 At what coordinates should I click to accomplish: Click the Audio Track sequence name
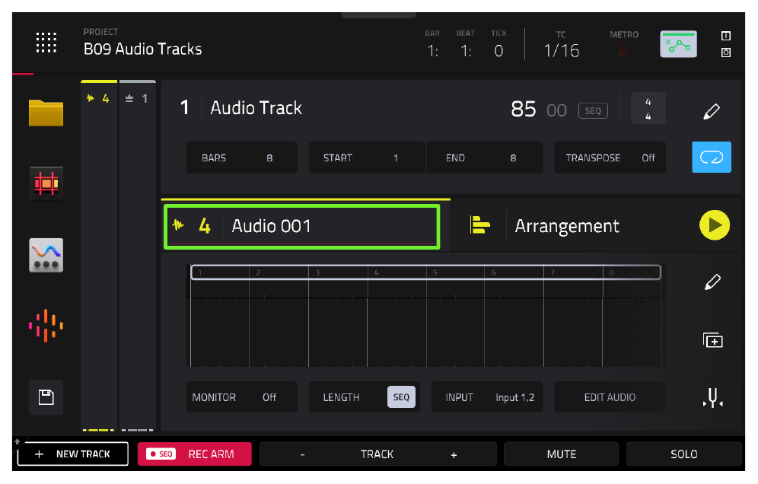click(x=256, y=108)
